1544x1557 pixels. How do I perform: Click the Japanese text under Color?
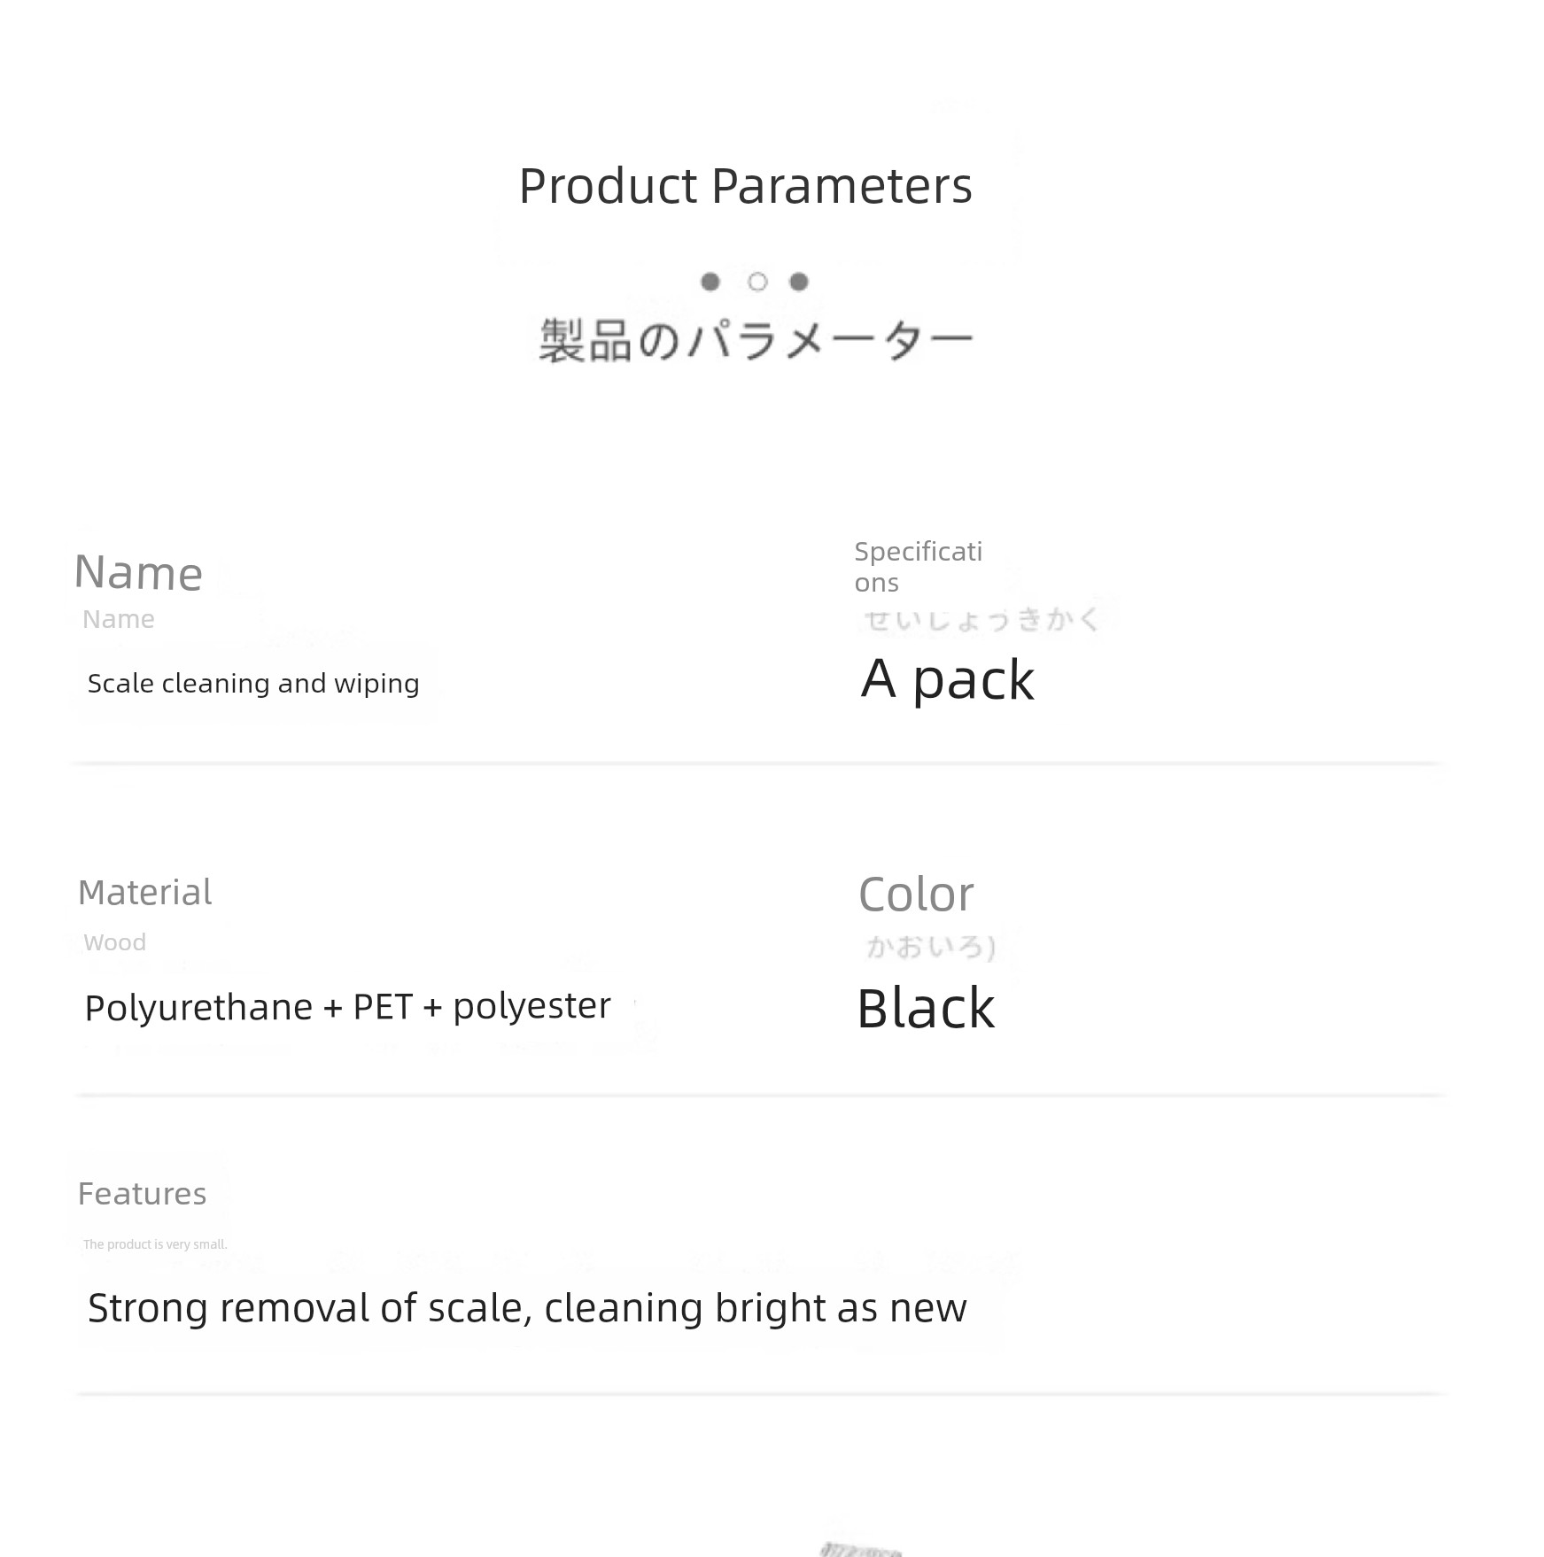click(x=930, y=948)
